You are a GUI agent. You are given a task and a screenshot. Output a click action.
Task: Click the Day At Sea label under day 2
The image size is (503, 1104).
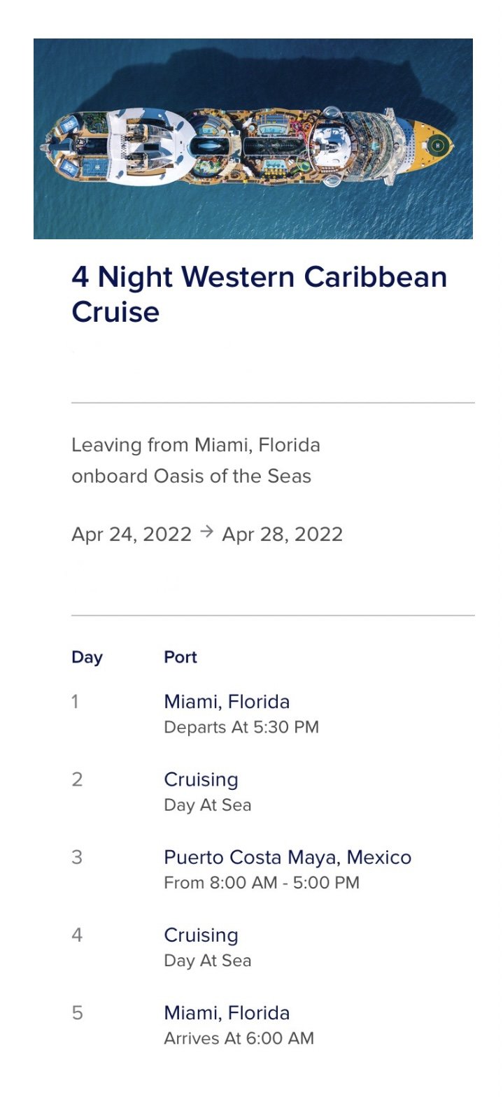pyautogui.click(x=207, y=805)
